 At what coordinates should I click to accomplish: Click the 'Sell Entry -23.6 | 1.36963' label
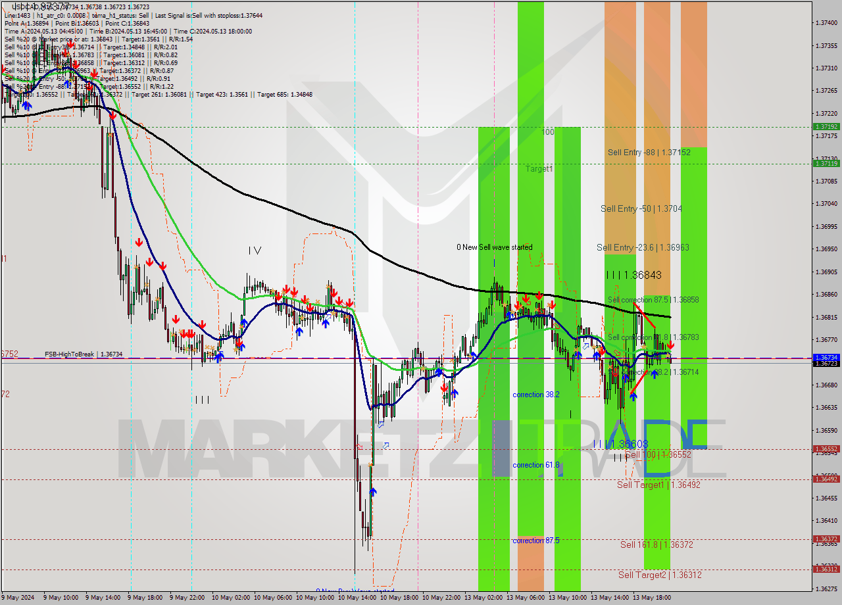tap(643, 247)
